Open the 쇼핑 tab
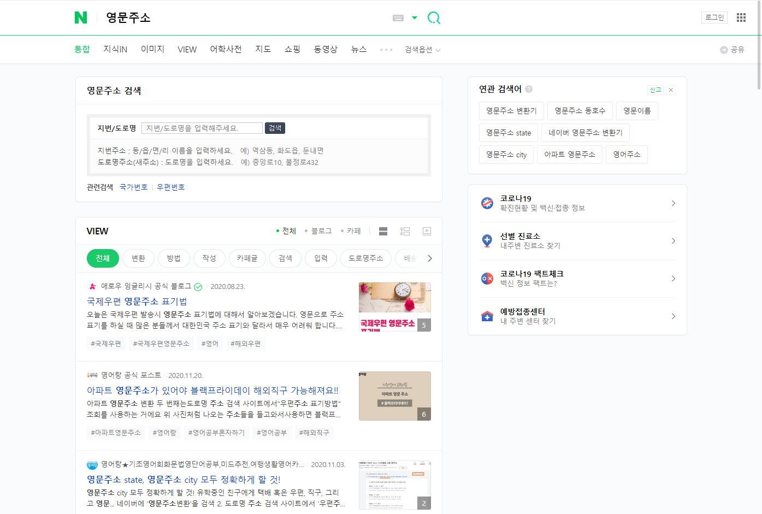Image resolution: width=762 pixels, height=514 pixels. (x=292, y=49)
